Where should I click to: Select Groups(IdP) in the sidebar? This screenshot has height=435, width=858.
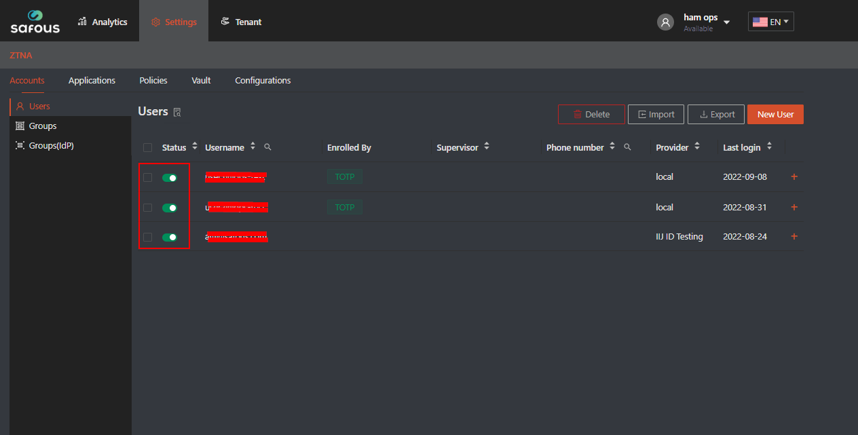coord(51,146)
